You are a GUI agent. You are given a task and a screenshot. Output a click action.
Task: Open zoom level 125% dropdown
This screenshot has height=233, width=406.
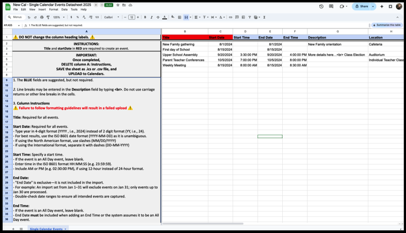pyautogui.click(x=59, y=17)
